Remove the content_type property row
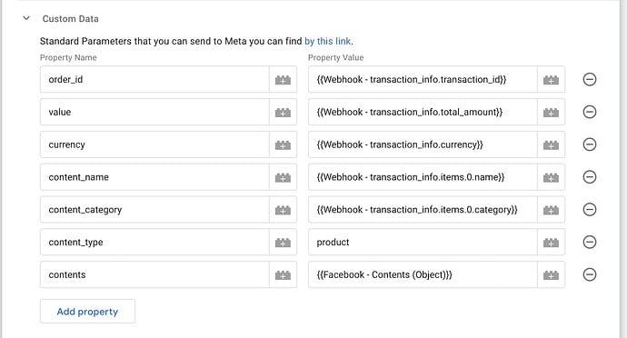This screenshot has height=338, width=627. tap(590, 242)
